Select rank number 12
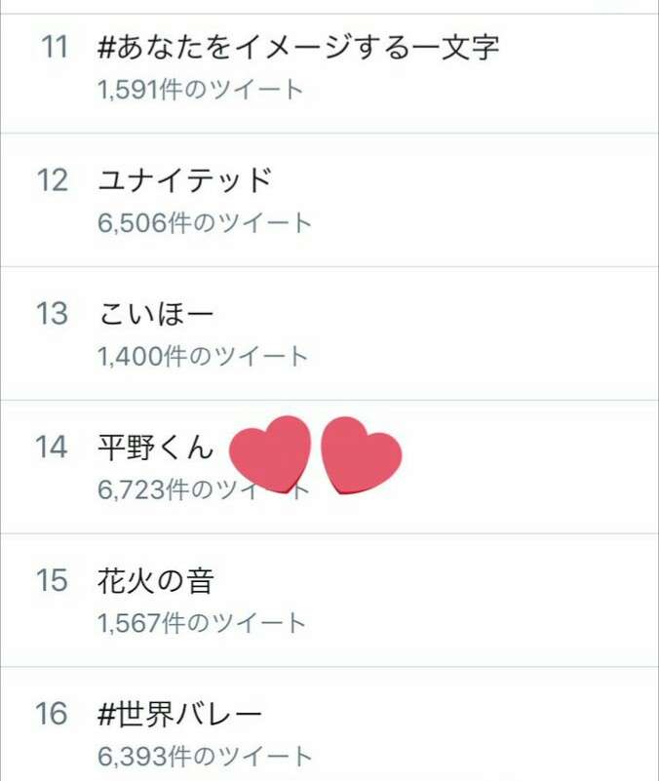This screenshot has width=659, height=781. [53, 180]
